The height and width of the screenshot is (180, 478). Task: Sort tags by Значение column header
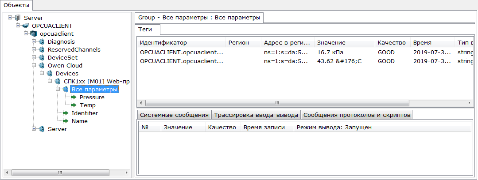pyautogui.click(x=331, y=43)
